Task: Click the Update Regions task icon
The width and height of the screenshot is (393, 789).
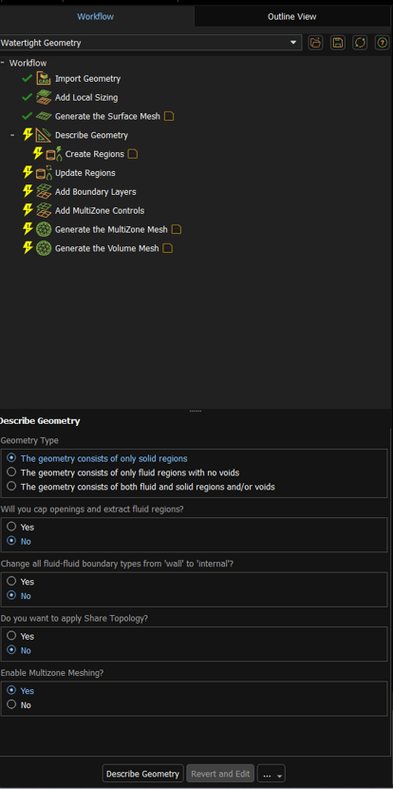Action: pyautogui.click(x=44, y=173)
